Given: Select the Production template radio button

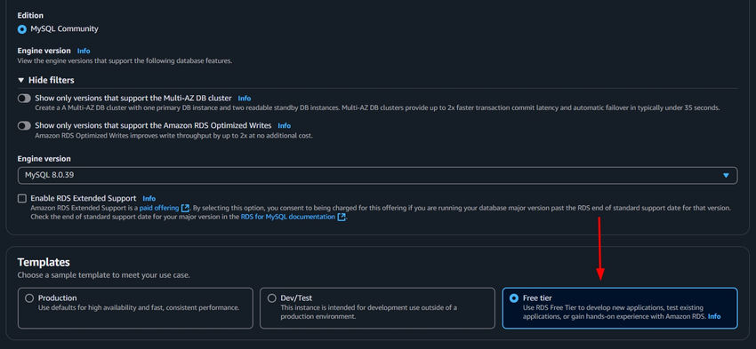Looking at the screenshot, I should [29, 298].
